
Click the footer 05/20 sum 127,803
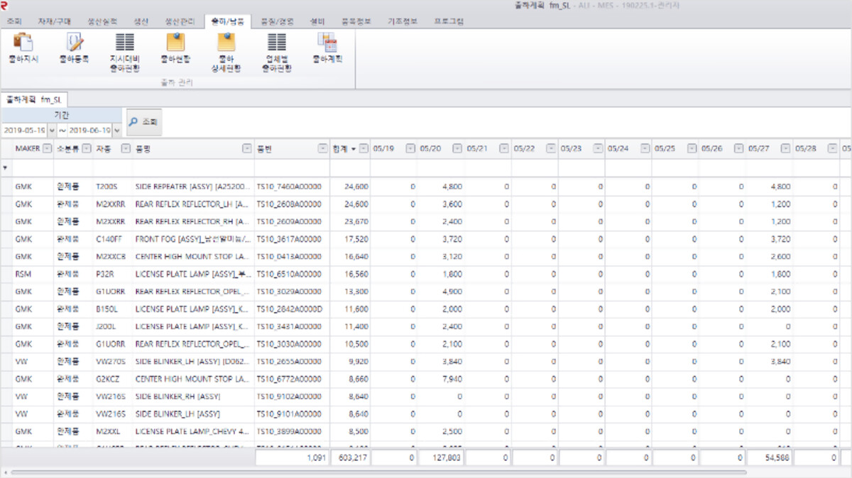tap(441, 458)
